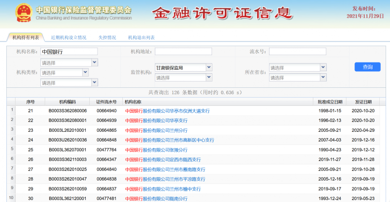Select date 1993-12-24 cell
Viewport: 390px width, 202px height.
330,199
